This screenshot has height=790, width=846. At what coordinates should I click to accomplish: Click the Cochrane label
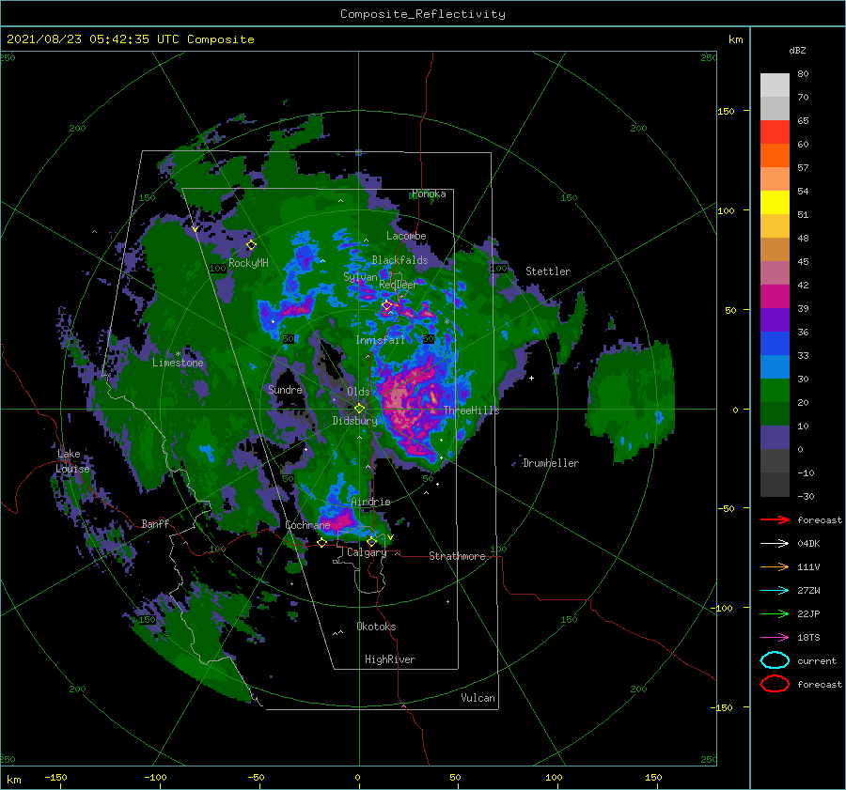pos(307,525)
